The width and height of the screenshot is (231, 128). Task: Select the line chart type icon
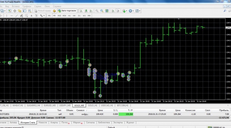(x=91, y=11)
